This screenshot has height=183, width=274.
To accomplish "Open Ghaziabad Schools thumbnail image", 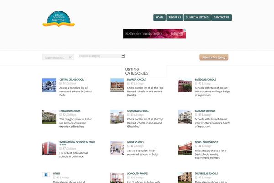I will 117,117.
